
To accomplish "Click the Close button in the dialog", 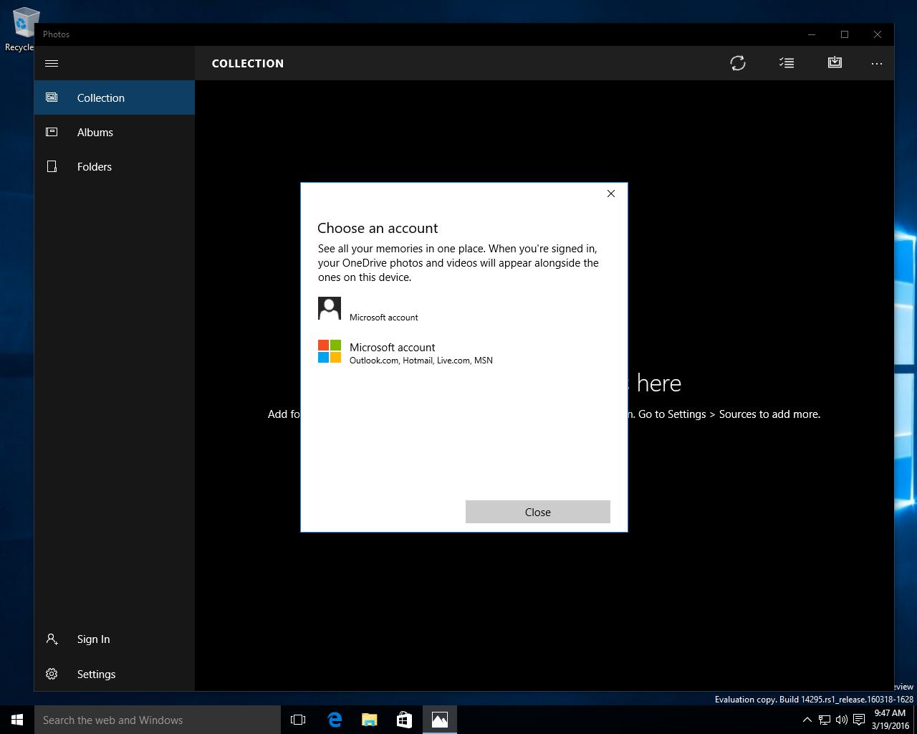I will [538, 512].
